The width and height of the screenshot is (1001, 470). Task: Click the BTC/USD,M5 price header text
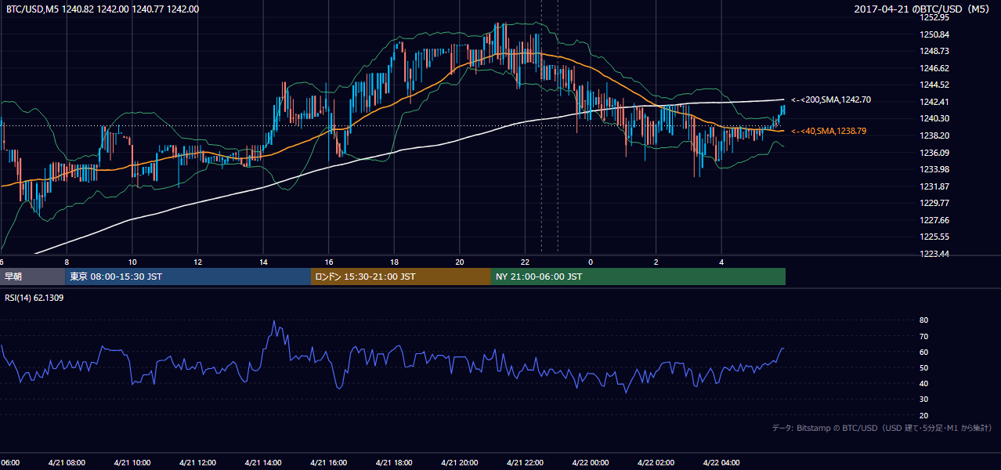(103, 9)
